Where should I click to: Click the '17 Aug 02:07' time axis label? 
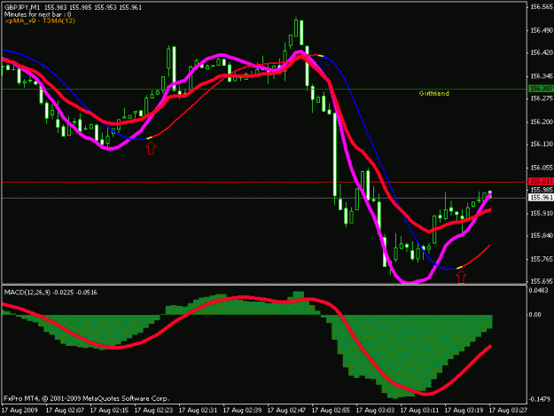click(x=65, y=411)
